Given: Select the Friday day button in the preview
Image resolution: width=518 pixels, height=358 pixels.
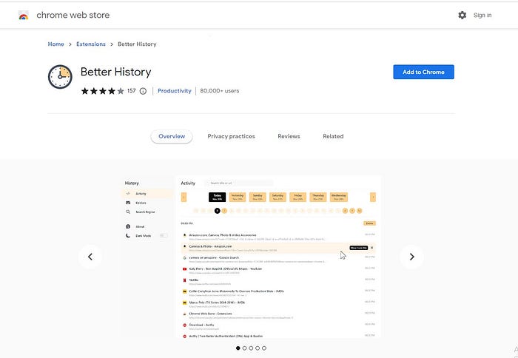Looking at the screenshot, I should tap(298, 197).
